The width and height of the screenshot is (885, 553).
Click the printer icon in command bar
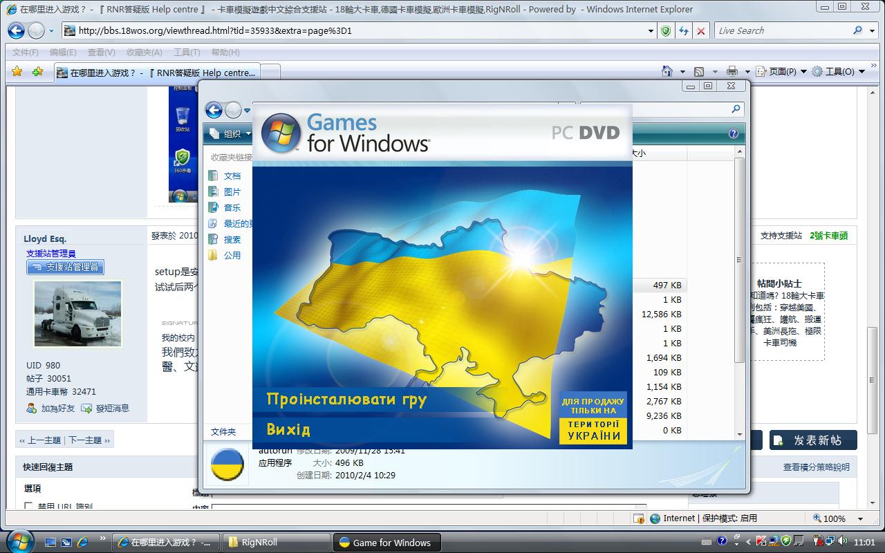[x=733, y=71]
